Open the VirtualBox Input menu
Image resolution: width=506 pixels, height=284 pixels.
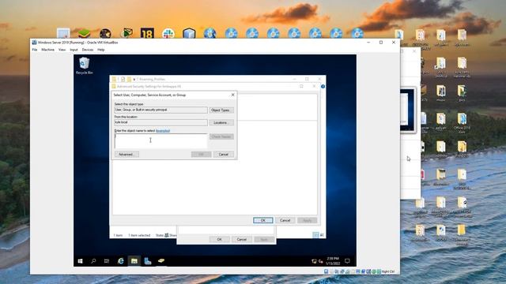(74, 50)
